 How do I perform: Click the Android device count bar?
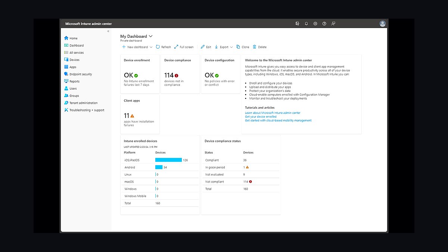click(x=159, y=167)
